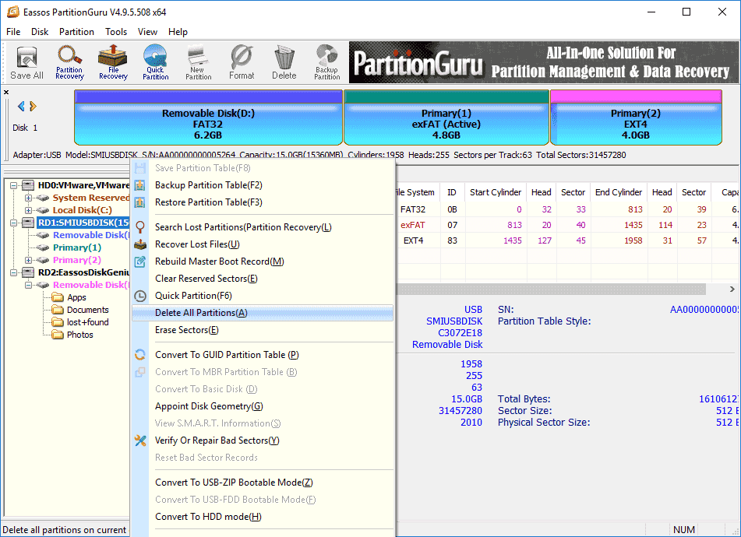Select the Removable Disk(D:) FAT32 partition block

pos(208,118)
